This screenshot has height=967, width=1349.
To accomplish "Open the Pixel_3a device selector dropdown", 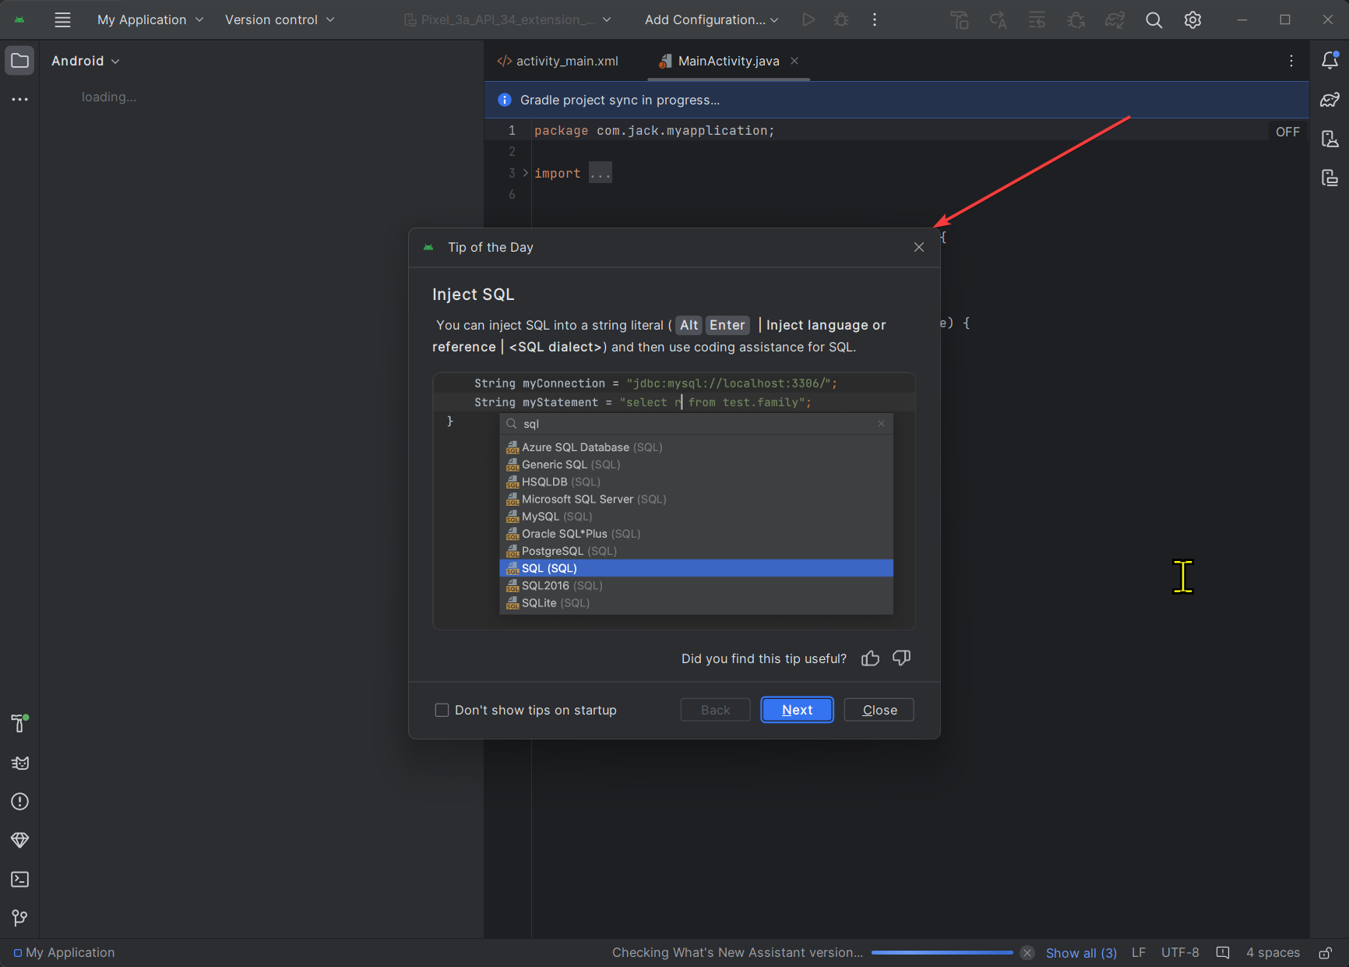I will click(508, 19).
